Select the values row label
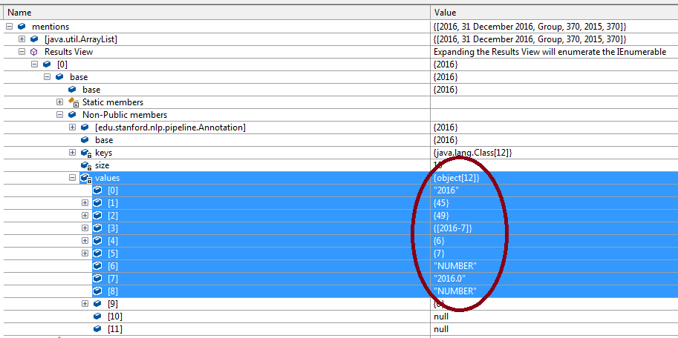This screenshot has height=338, width=678. point(107,178)
